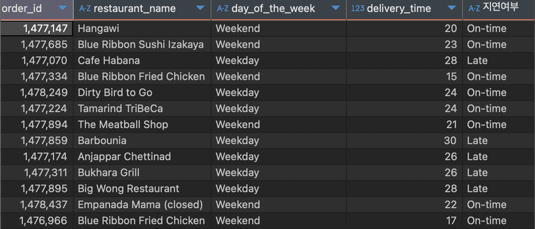
Task: Click the A-Z type icon of day_of_the_week
Action: [223, 8]
